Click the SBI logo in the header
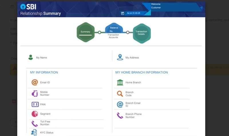This screenshot has width=229, height=136. 28,7
